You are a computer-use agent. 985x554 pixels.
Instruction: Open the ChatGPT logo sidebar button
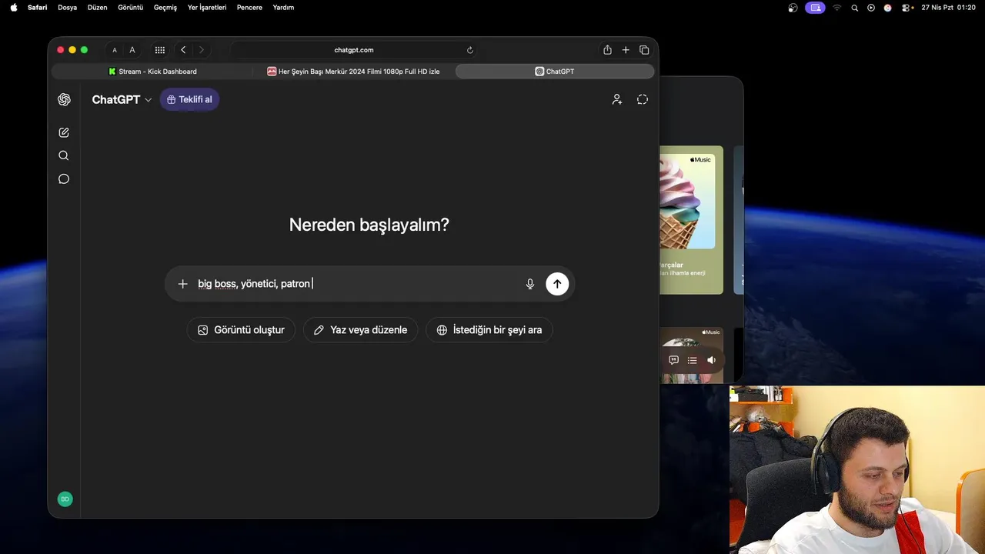pos(64,99)
